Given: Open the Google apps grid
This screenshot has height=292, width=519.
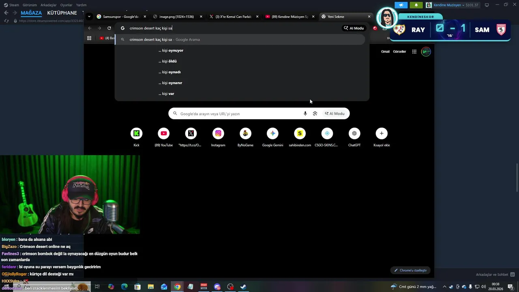Looking at the screenshot, I should [414, 52].
